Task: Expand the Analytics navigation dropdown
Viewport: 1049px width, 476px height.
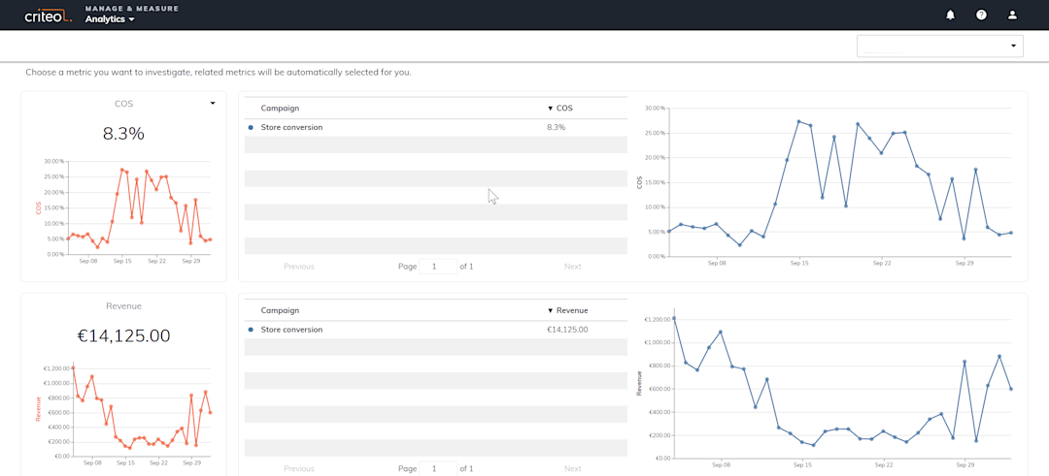Action: click(110, 19)
